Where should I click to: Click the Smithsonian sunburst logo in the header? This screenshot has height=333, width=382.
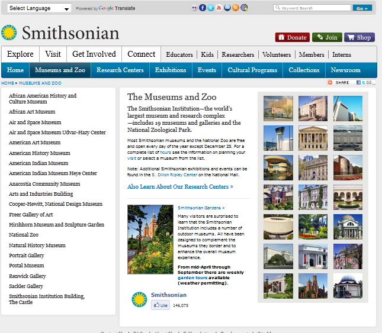click(x=9, y=33)
